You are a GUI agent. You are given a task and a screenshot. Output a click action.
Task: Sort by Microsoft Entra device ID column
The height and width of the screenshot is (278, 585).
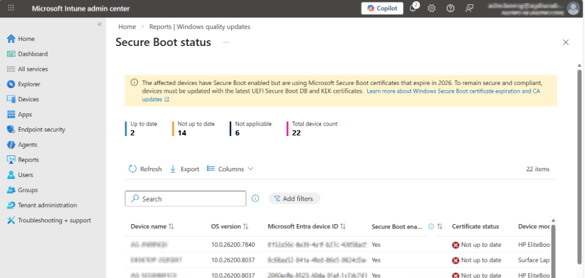tap(306, 227)
